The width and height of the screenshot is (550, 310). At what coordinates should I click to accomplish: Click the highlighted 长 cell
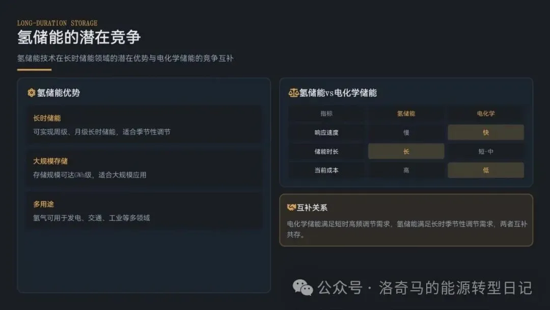406,151
